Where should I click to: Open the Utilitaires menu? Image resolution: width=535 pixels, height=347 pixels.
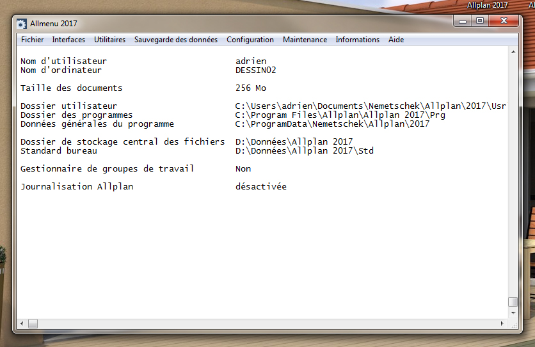coord(109,40)
